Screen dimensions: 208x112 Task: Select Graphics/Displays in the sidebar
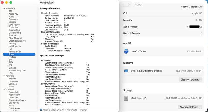pos(17,41)
